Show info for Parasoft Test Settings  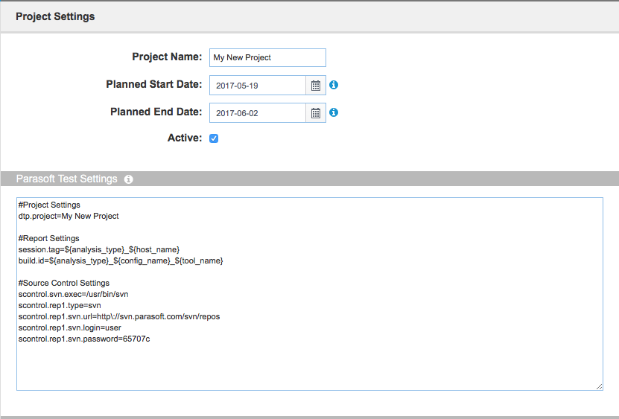click(x=129, y=179)
